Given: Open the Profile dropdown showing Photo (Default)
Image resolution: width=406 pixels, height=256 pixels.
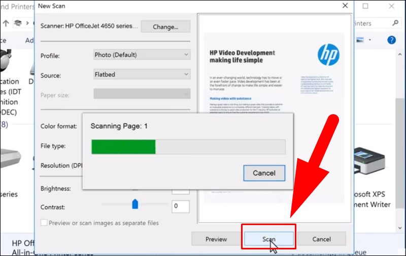Looking at the screenshot, I should [142, 55].
